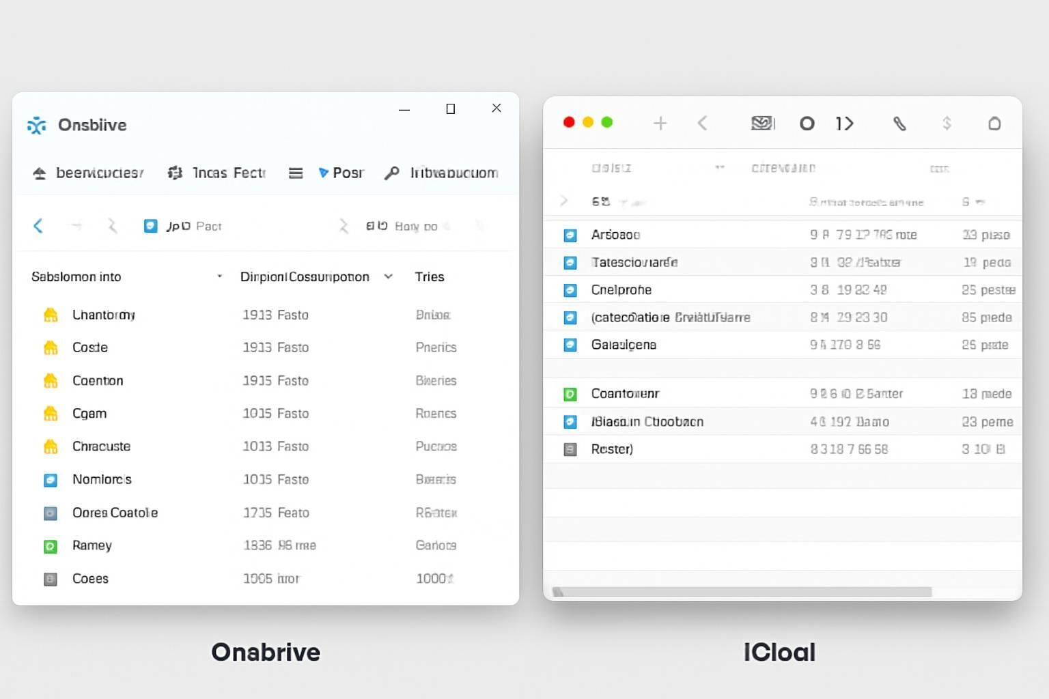Click the green Coantoıenr file icon
The height and width of the screenshot is (699, 1049).
570,394
